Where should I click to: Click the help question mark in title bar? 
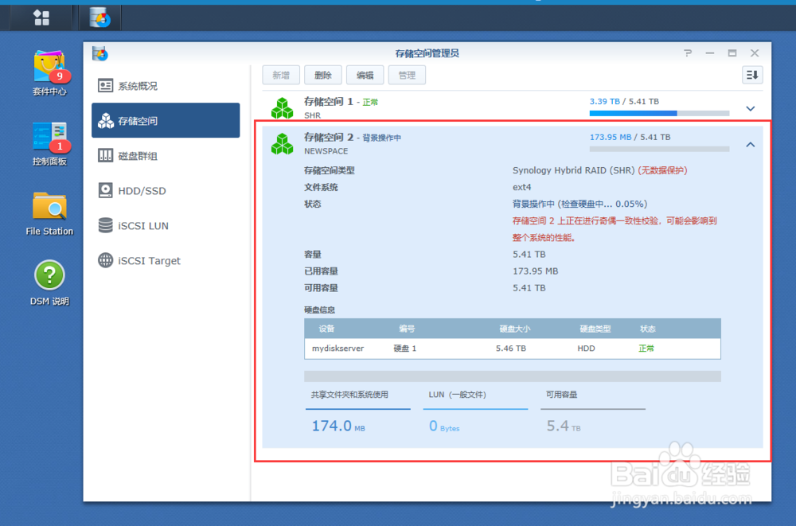(x=688, y=53)
